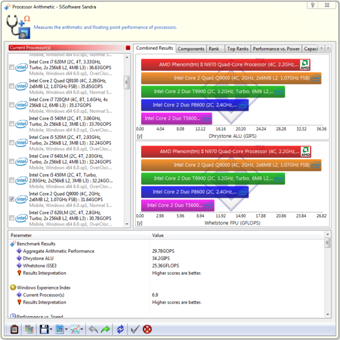Switch to the Combined Results tab
Viewport: 340px width, 340px height.
click(154, 48)
